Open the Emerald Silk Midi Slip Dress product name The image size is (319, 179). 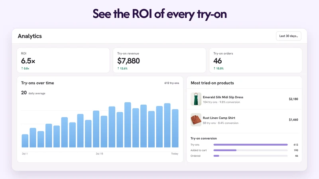click(223, 97)
